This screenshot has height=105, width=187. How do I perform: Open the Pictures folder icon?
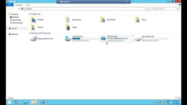pos(33,27)
